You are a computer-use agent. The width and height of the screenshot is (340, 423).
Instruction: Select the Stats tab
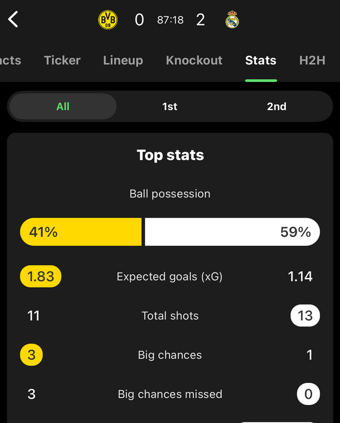click(x=261, y=60)
